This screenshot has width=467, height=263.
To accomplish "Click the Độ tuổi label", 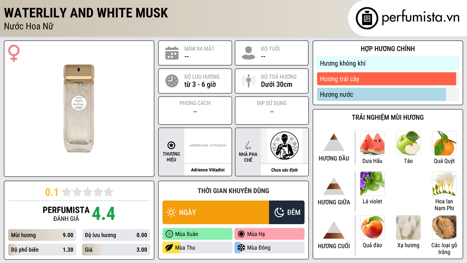I will (270, 48).
